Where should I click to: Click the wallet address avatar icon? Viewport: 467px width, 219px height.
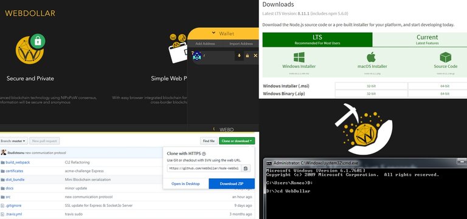(197, 55)
